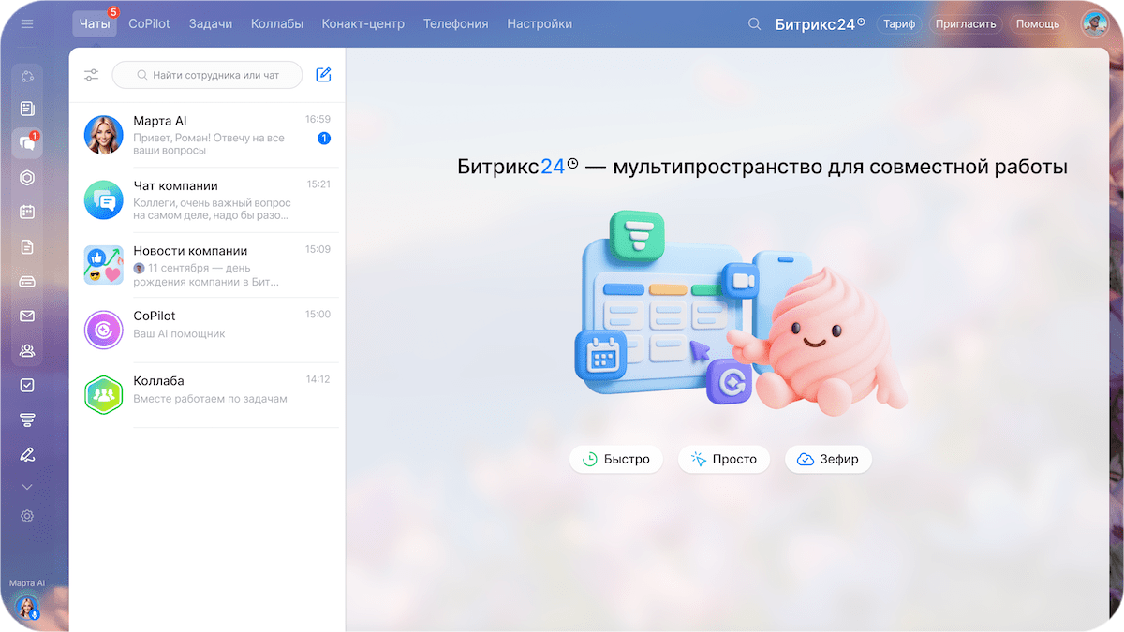This screenshot has width=1124, height=632.
Task: Click the tasks checkmark icon in sidebar
Action: pyautogui.click(x=27, y=385)
